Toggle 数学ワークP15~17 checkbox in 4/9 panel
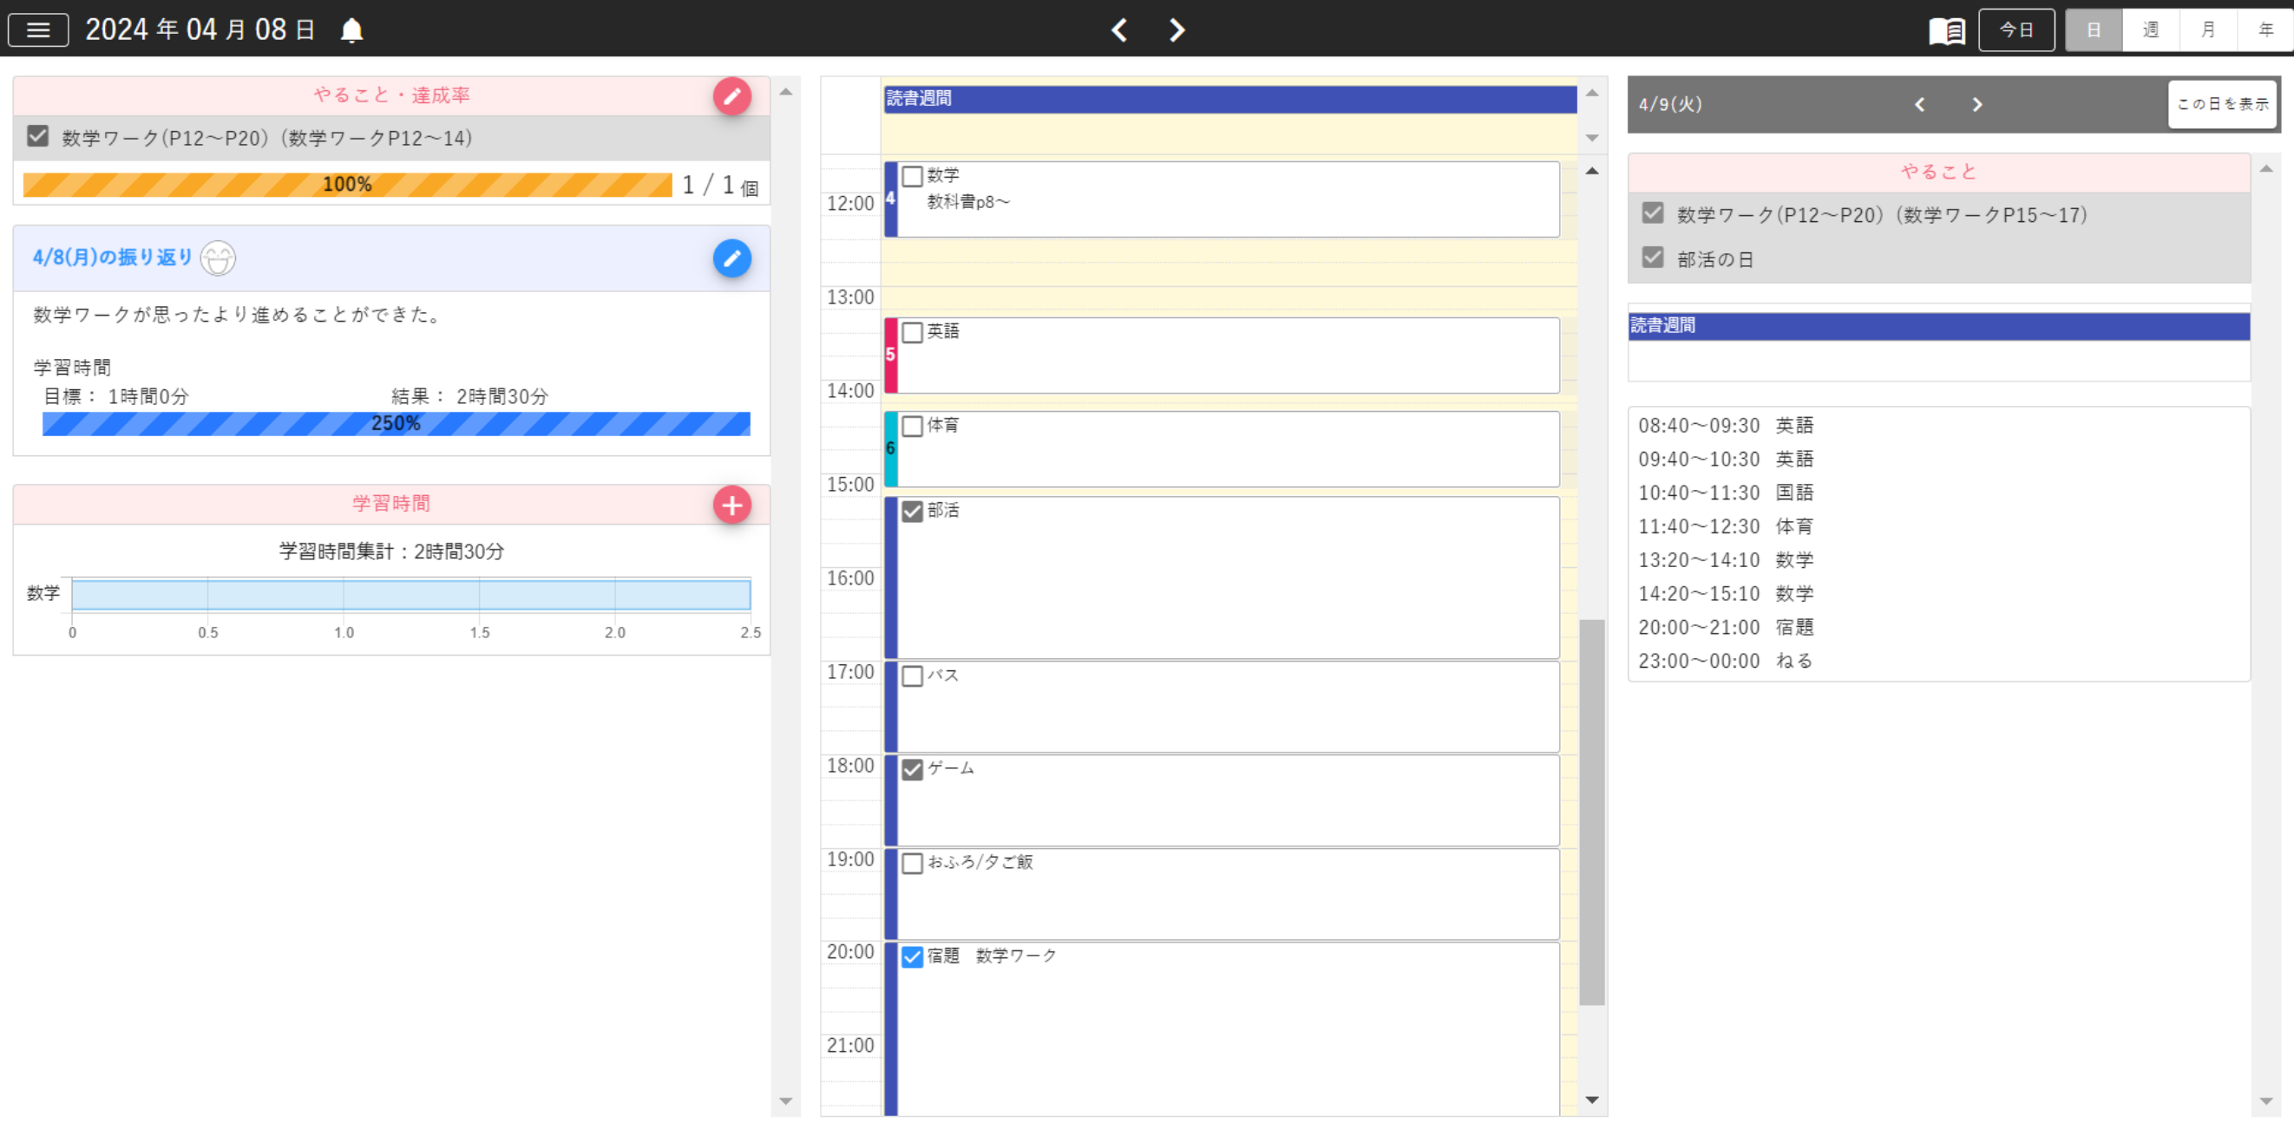Screen dimensions: 2294x1129 point(1653,213)
